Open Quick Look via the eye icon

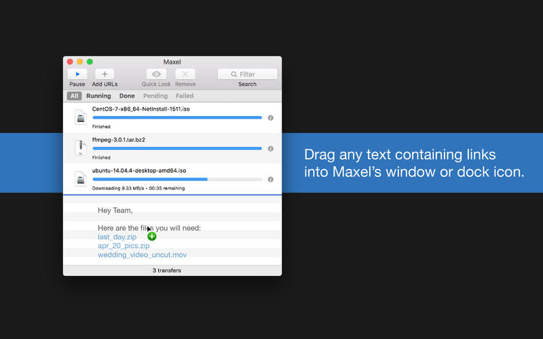point(156,74)
